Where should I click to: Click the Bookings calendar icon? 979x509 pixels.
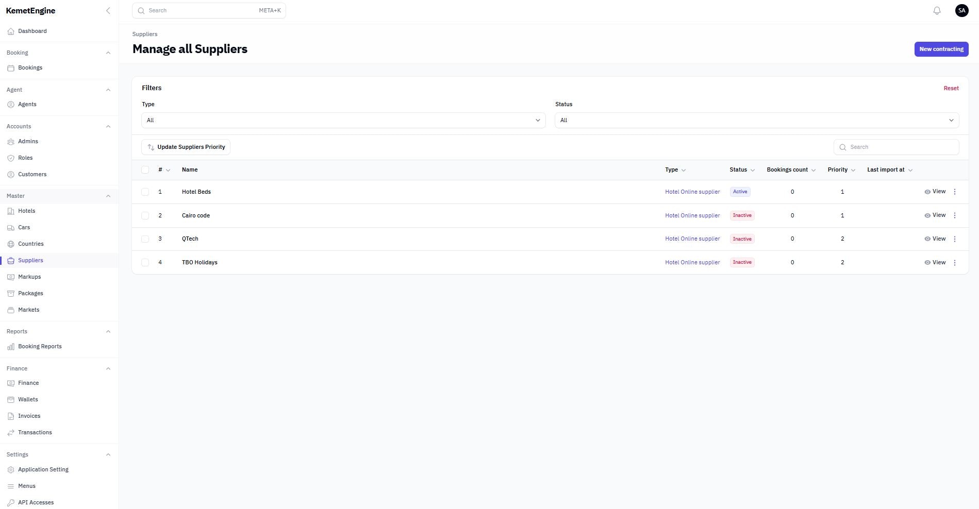pos(11,68)
